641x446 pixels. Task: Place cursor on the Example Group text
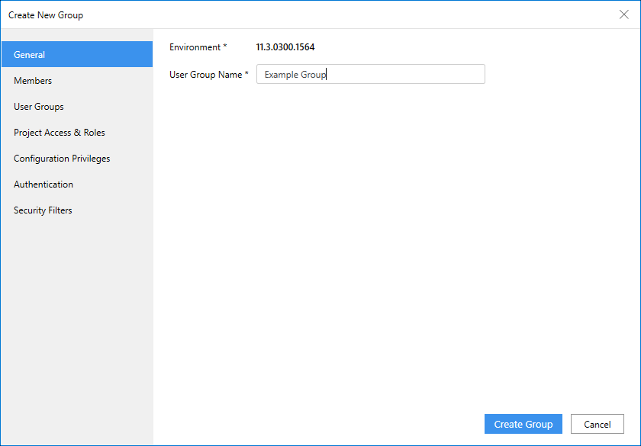click(295, 75)
